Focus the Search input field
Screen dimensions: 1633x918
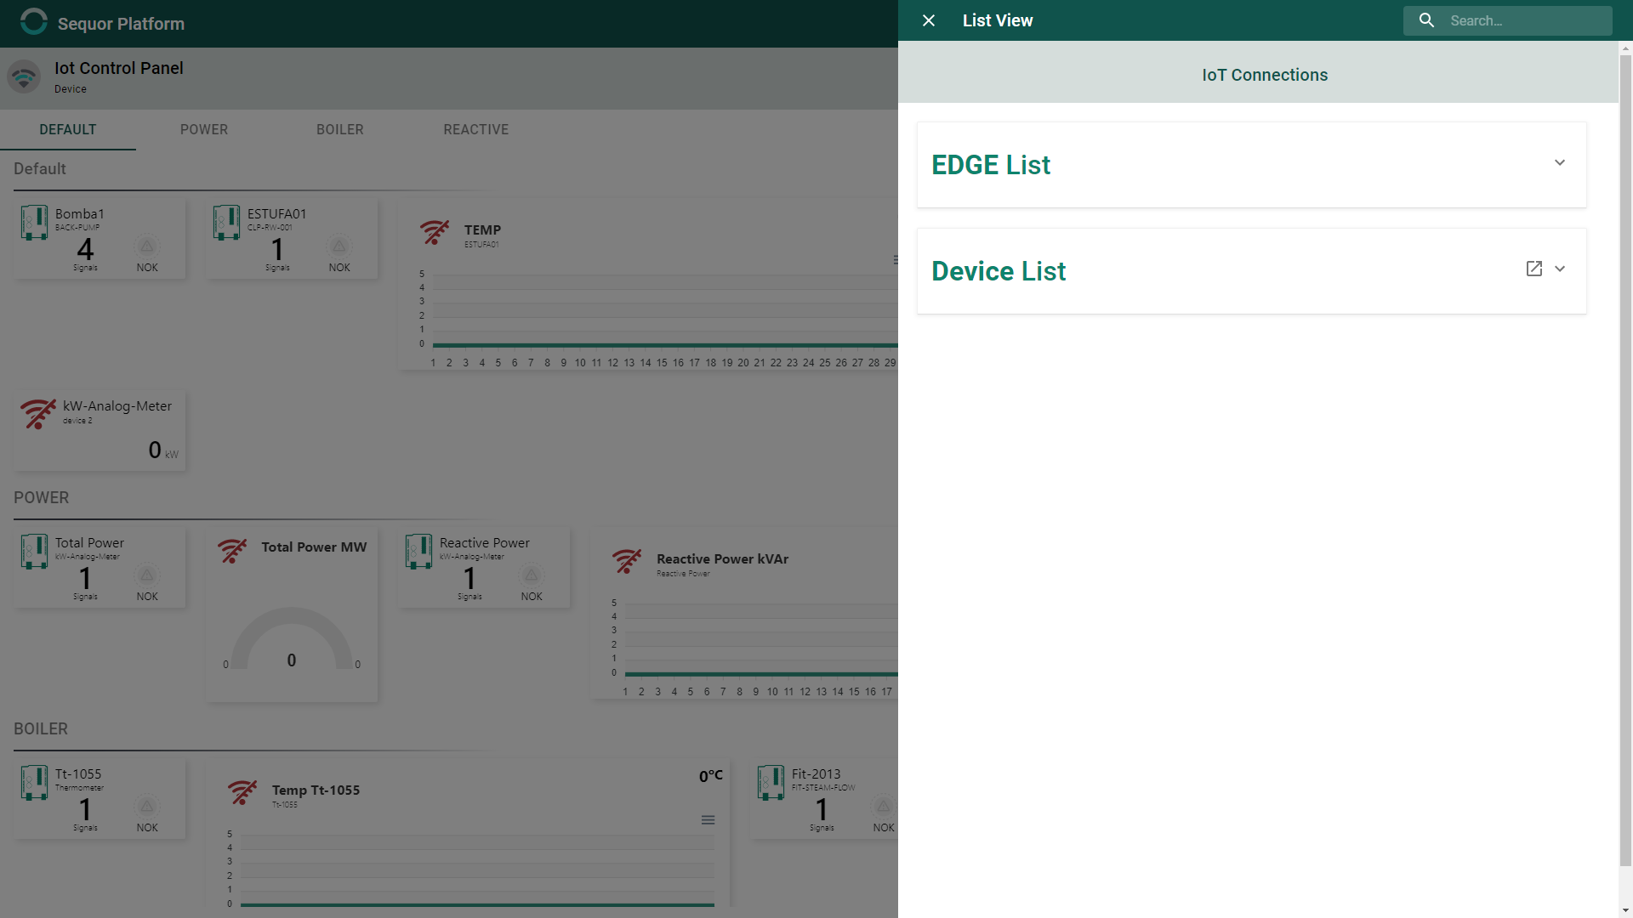click(x=1527, y=20)
